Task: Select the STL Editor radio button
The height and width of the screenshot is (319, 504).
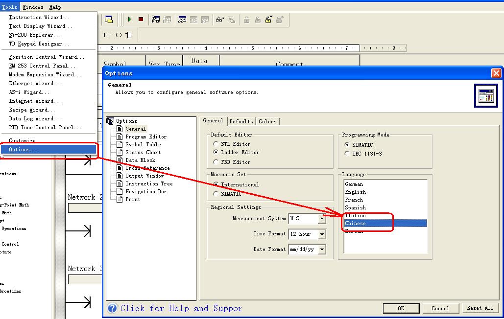Action: pyautogui.click(x=216, y=144)
